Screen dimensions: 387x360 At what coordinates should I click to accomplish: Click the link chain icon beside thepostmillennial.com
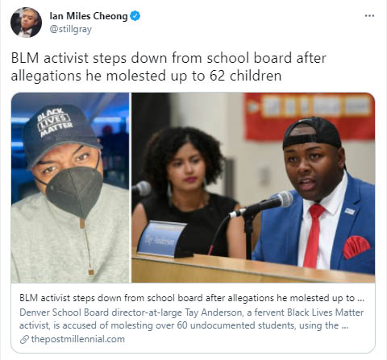click(x=24, y=340)
